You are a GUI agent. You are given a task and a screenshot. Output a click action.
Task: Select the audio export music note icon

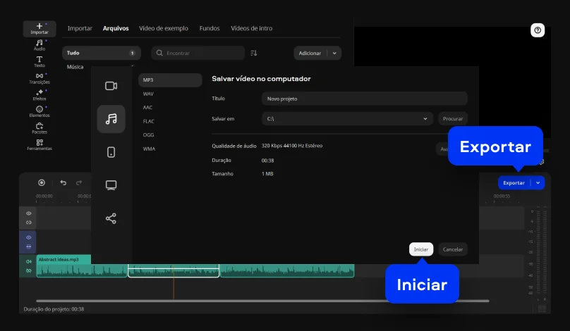(x=111, y=119)
